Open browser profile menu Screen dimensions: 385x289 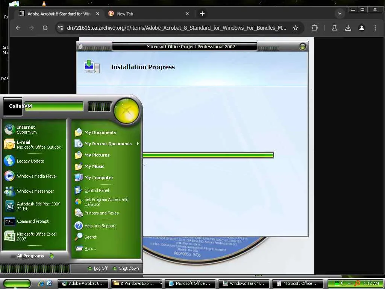tap(361, 28)
